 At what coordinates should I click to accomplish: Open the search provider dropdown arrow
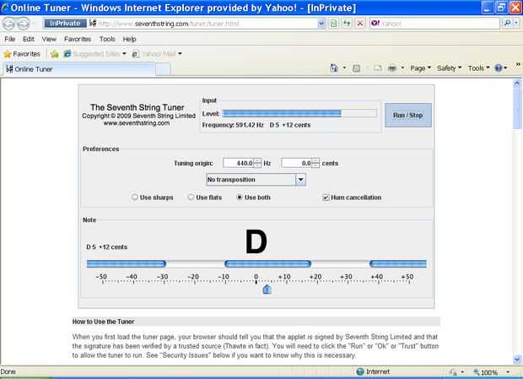click(x=516, y=23)
